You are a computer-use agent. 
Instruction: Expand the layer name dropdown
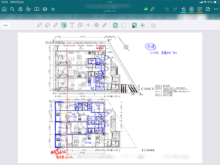(x=110, y=12)
